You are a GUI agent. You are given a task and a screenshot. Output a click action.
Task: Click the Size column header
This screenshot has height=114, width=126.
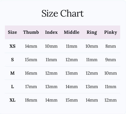(x=12, y=32)
